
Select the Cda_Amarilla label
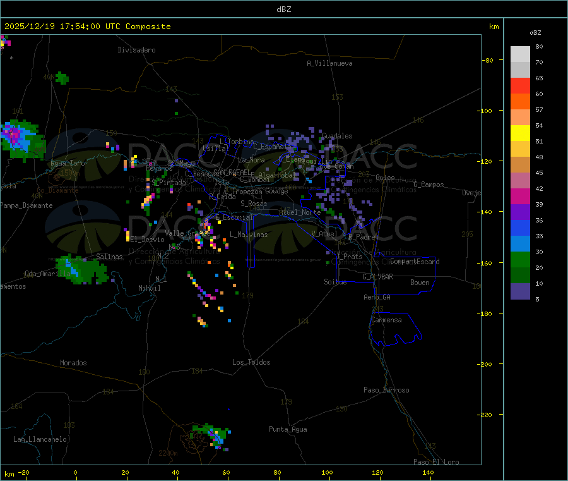48,274
